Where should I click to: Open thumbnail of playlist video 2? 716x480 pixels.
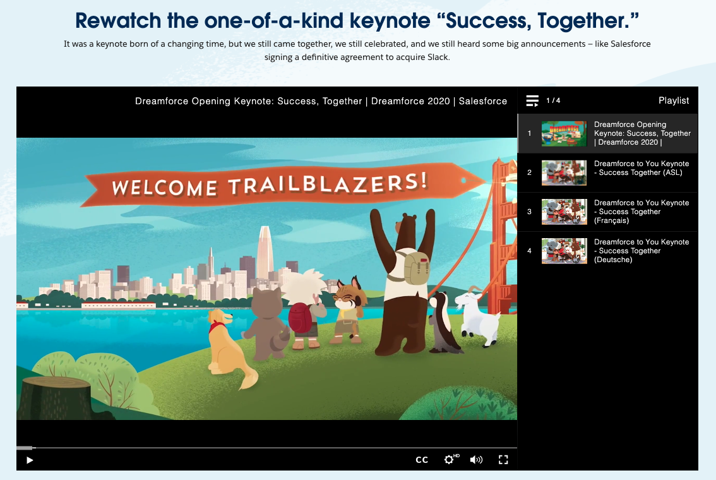(564, 172)
